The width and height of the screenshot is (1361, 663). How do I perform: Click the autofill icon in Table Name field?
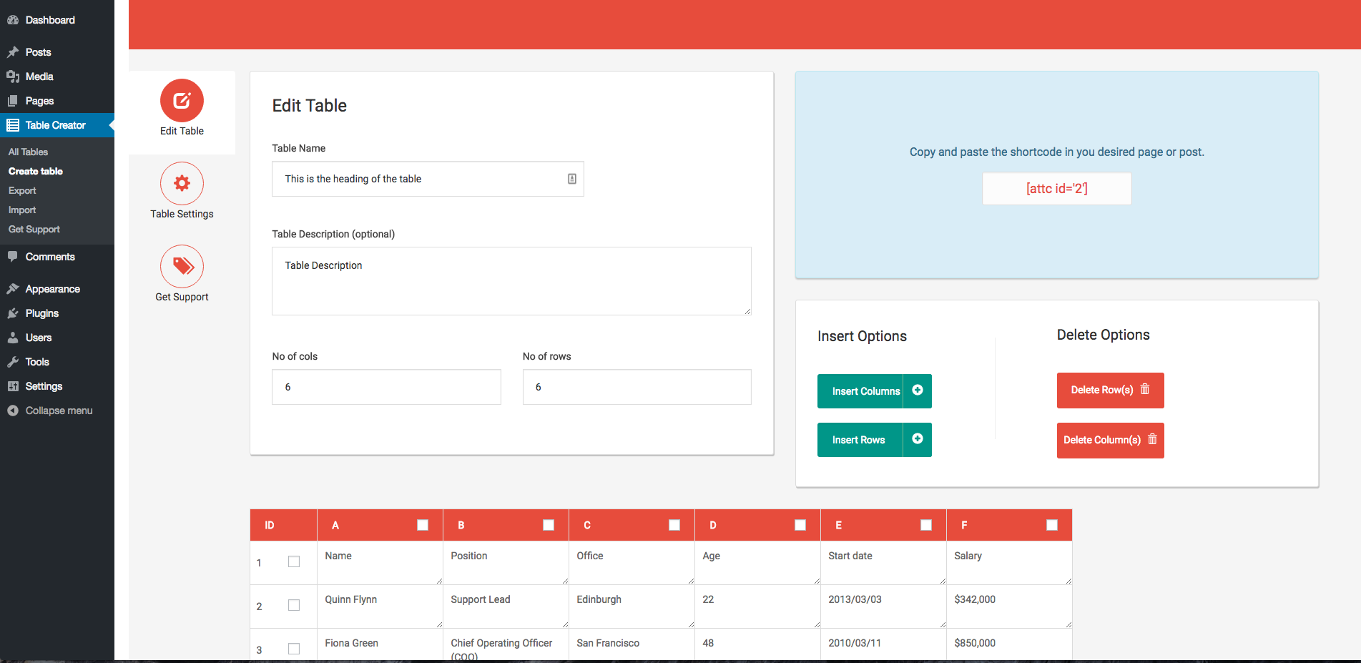point(572,179)
